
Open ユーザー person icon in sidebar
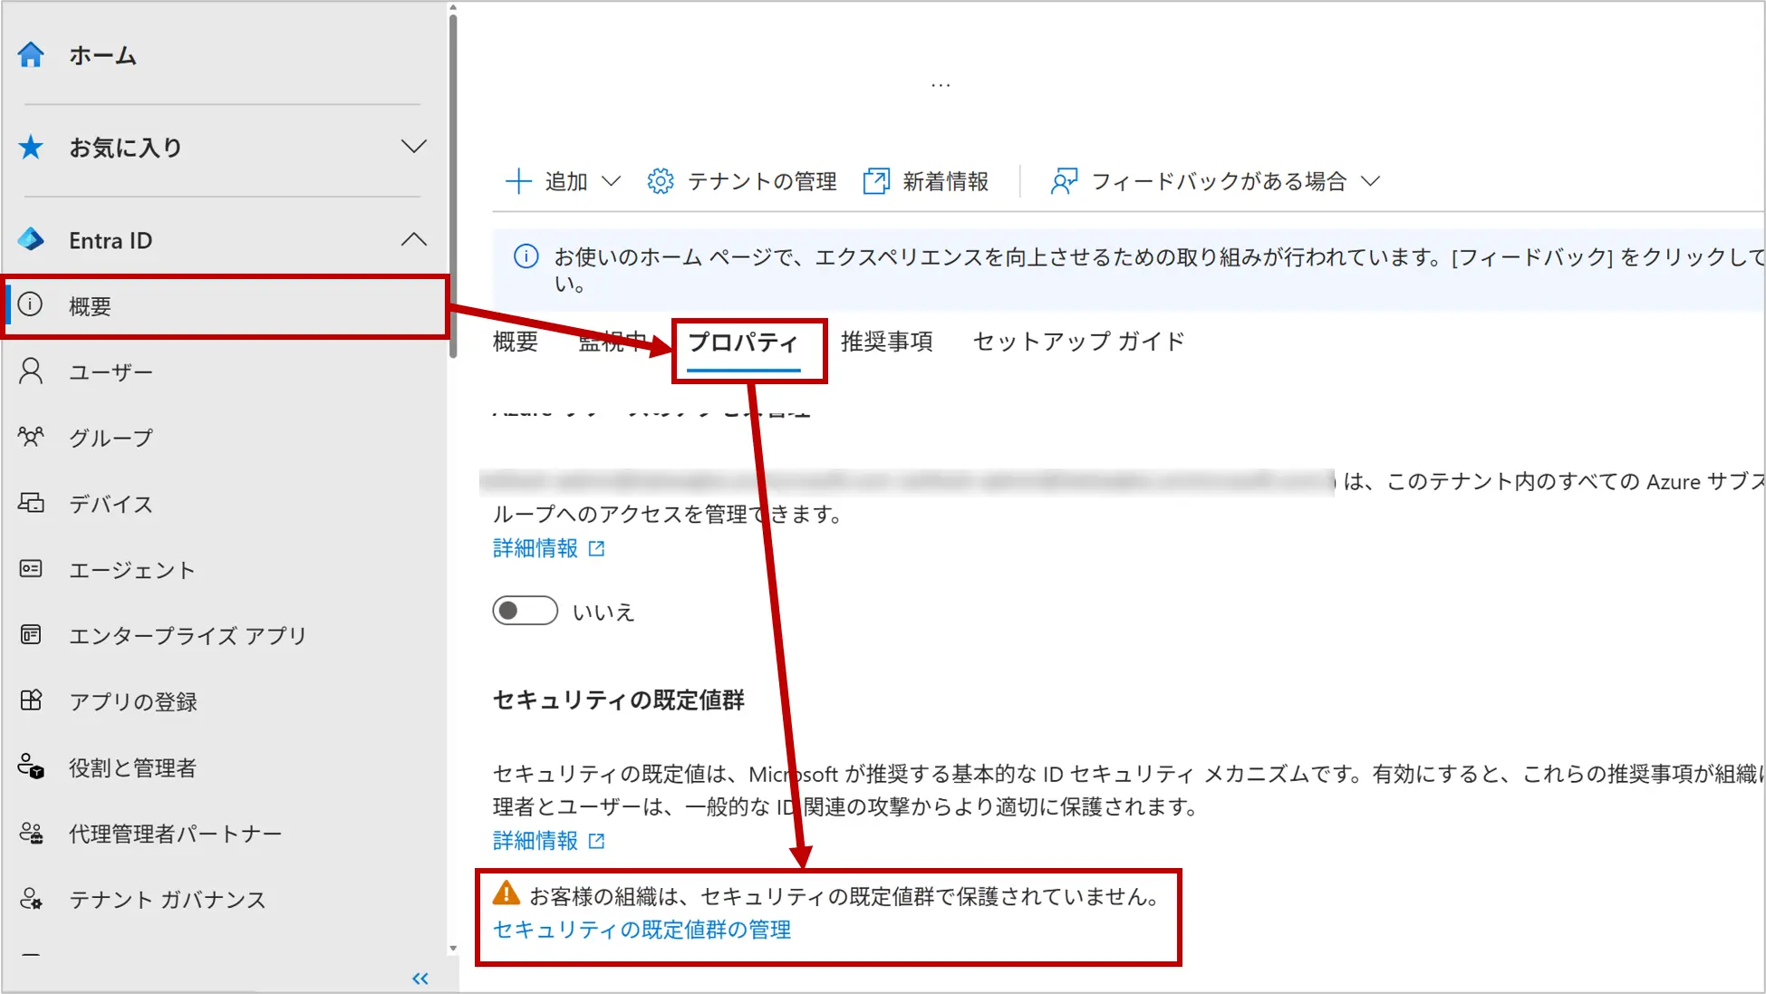tap(31, 372)
